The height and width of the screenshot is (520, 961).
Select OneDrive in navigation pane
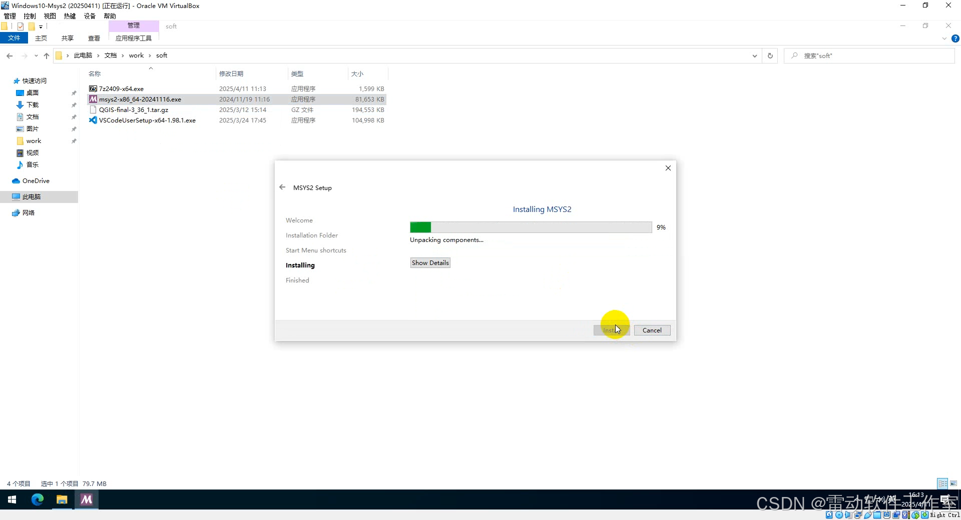(36, 180)
